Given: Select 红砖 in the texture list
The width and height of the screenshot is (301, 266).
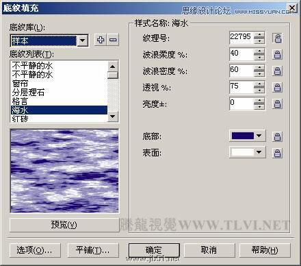Looking at the screenshot, I should tap(59, 119).
